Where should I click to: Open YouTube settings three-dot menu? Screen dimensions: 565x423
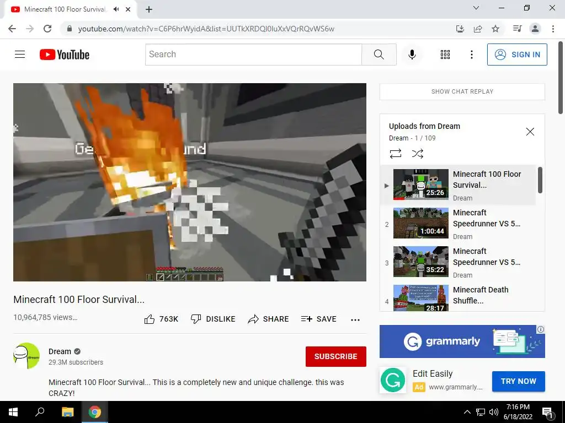471,55
